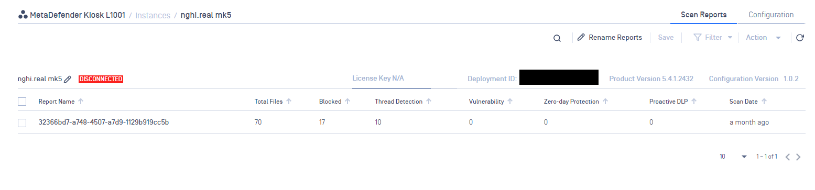Image resolution: width=815 pixels, height=190 pixels.
Task: Sort by Report Name arrow
Action: click(81, 102)
